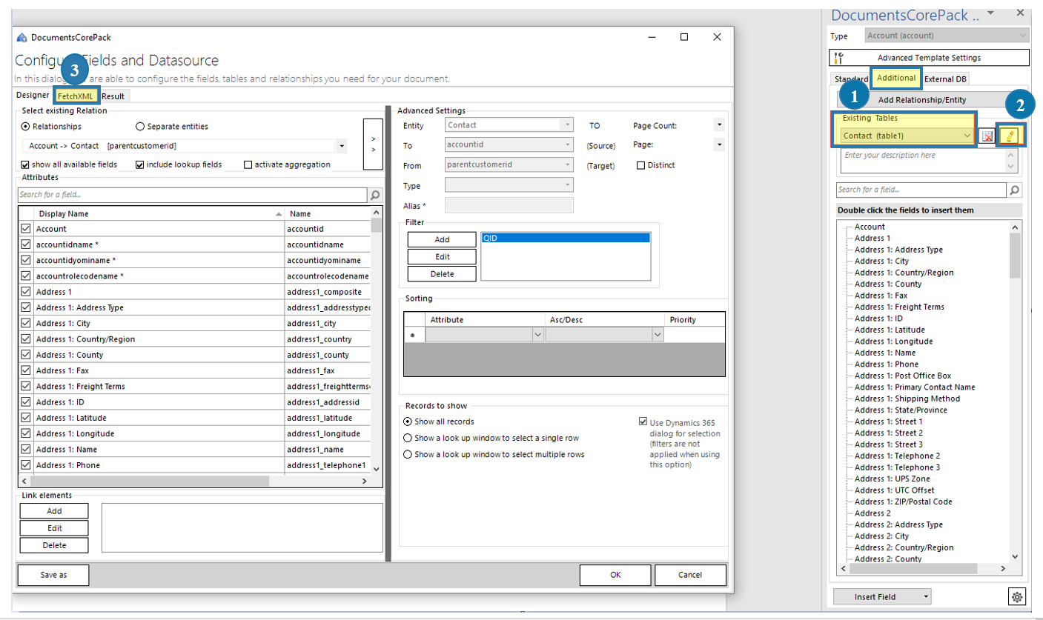Close the DocumentsCorePack task pane
Screen dimensions: 1043x620
point(1020,13)
